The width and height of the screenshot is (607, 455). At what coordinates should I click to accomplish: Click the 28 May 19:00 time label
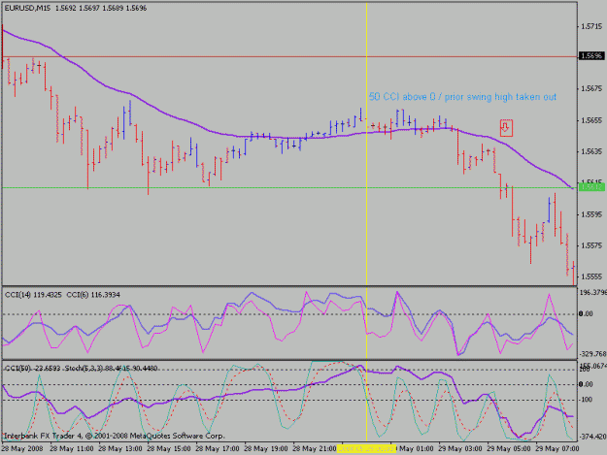tap(266, 449)
